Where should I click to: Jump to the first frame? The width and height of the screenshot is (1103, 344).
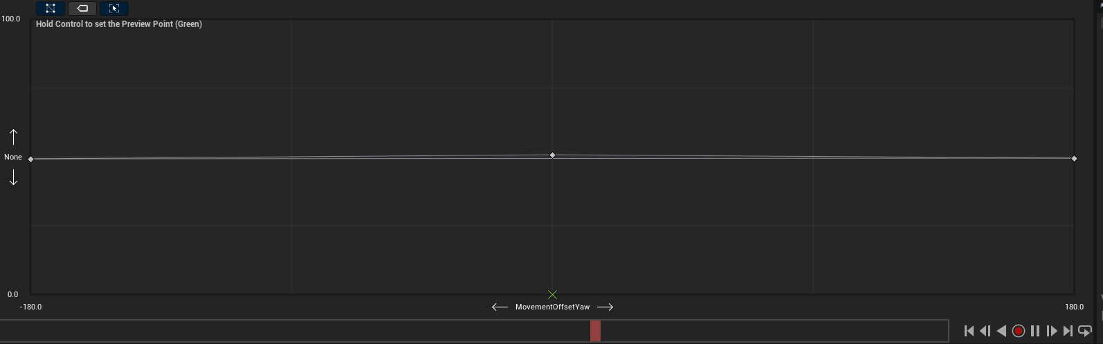(969, 331)
